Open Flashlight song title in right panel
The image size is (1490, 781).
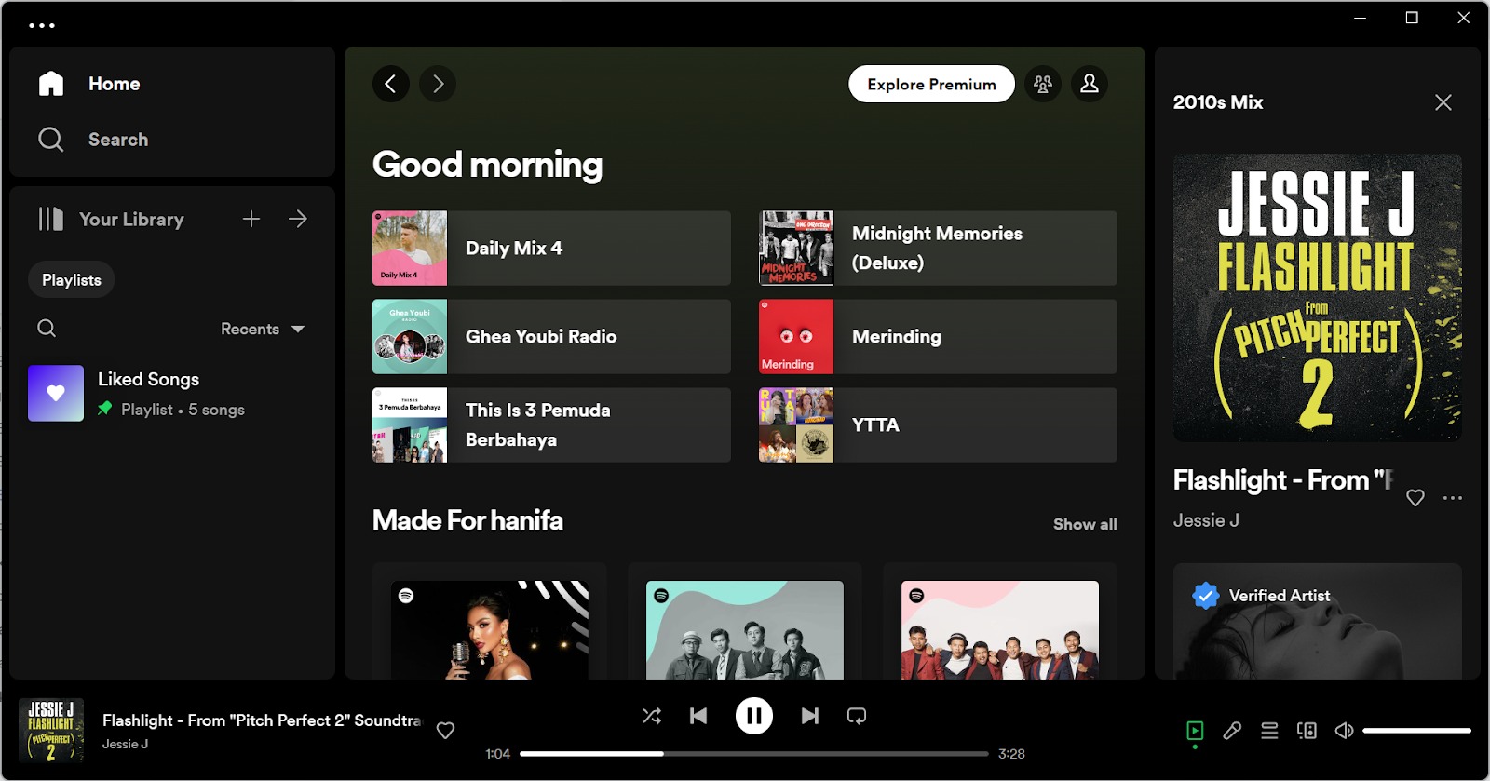click(1283, 480)
